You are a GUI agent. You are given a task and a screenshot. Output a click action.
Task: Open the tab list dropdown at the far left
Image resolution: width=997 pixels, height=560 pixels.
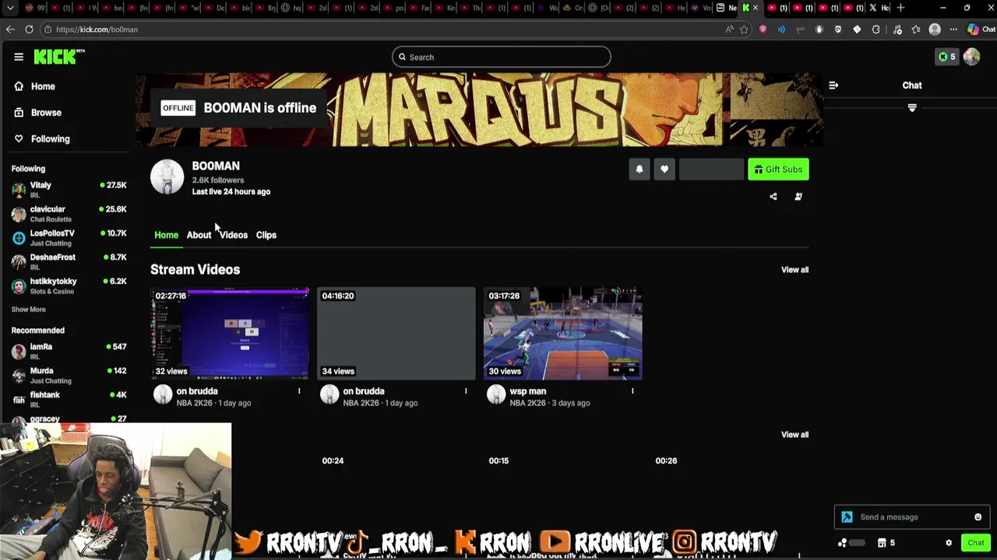click(x=10, y=8)
